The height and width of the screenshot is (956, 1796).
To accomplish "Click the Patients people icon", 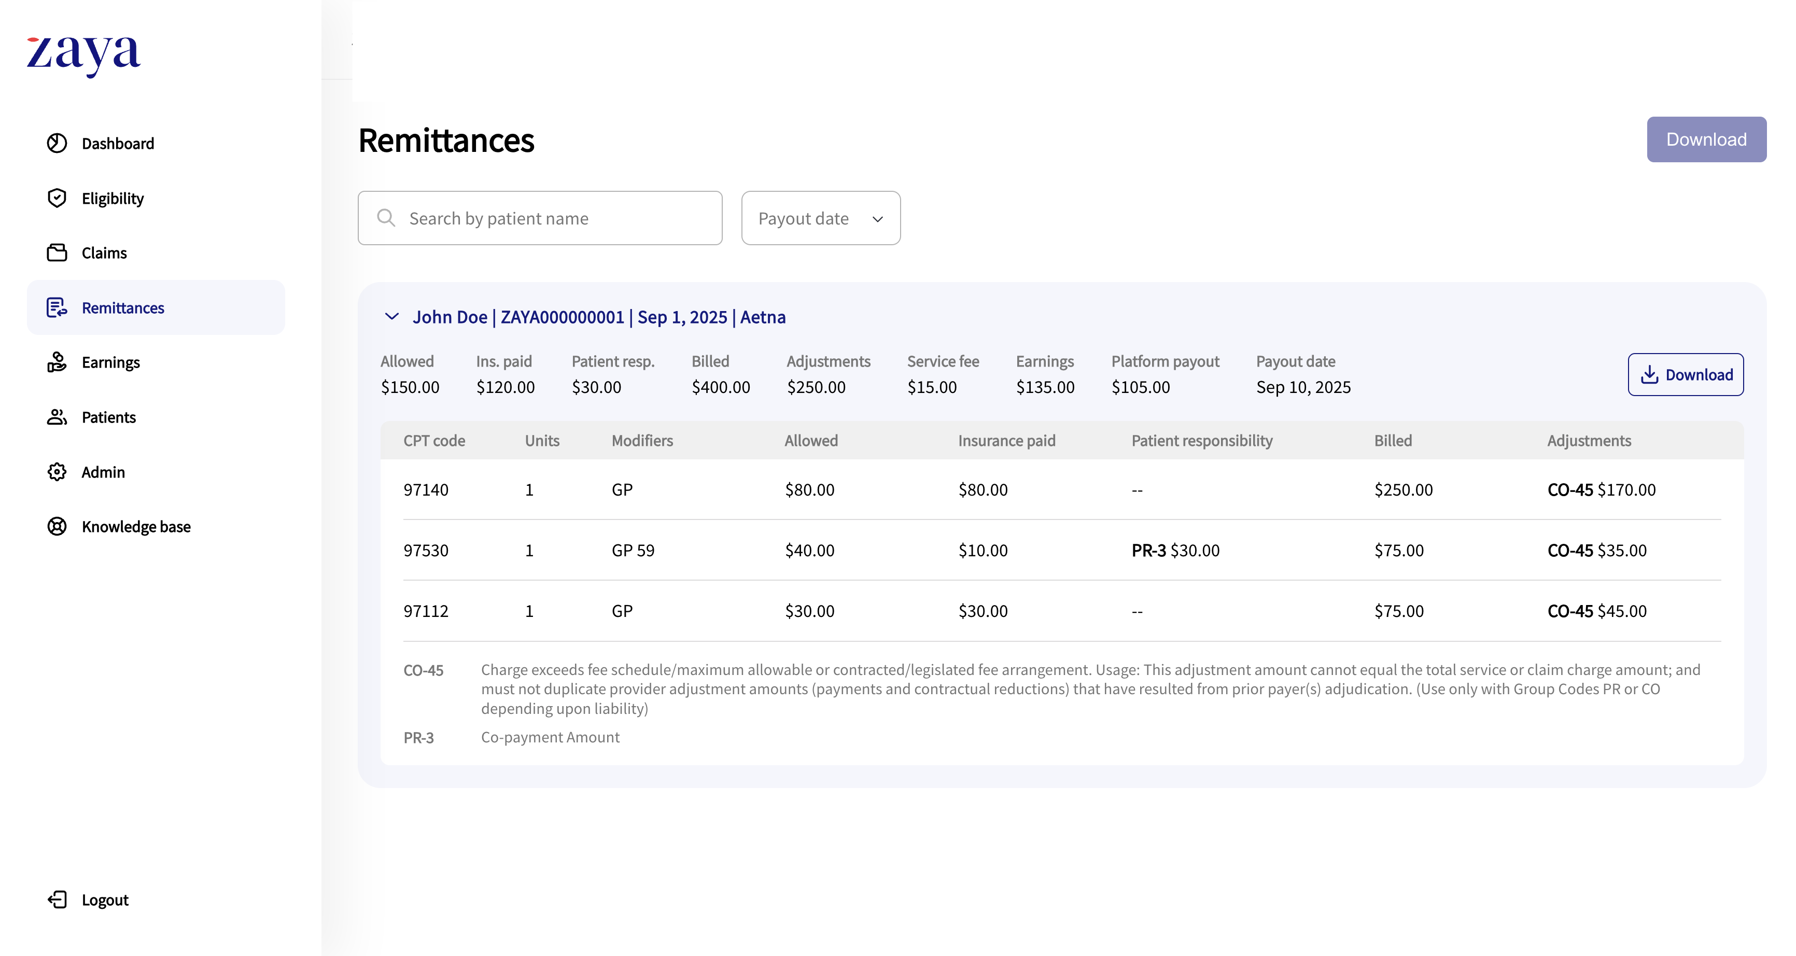I will coord(57,417).
